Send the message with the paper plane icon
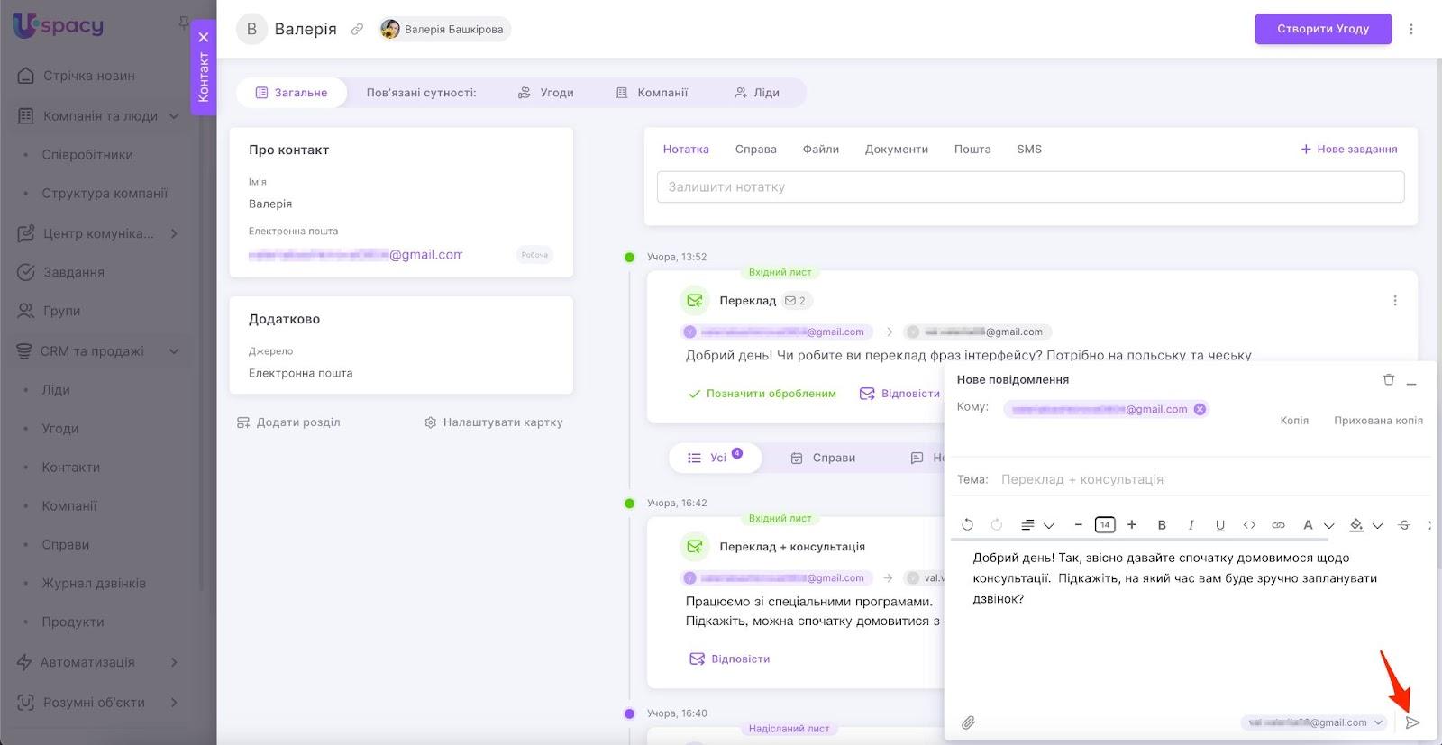1442x745 pixels. point(1413,722)
